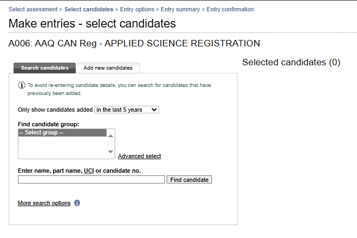Click the Selected candidates (0) heading
The height and width of the screenshot is (238, 357).
[291, 62]
